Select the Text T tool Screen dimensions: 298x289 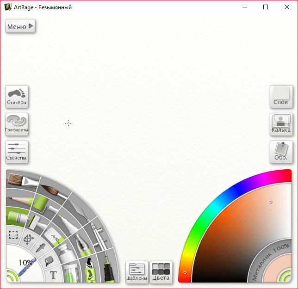[53, 275]
